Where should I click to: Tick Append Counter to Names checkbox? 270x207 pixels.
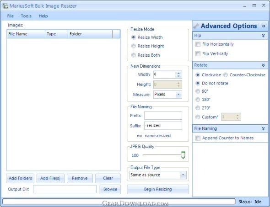tap(198, 138)
